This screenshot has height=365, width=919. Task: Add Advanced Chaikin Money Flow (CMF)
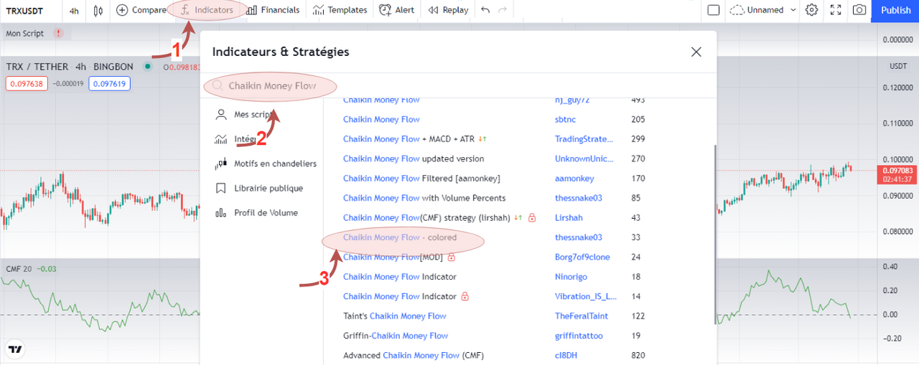[x=414, y=355]
